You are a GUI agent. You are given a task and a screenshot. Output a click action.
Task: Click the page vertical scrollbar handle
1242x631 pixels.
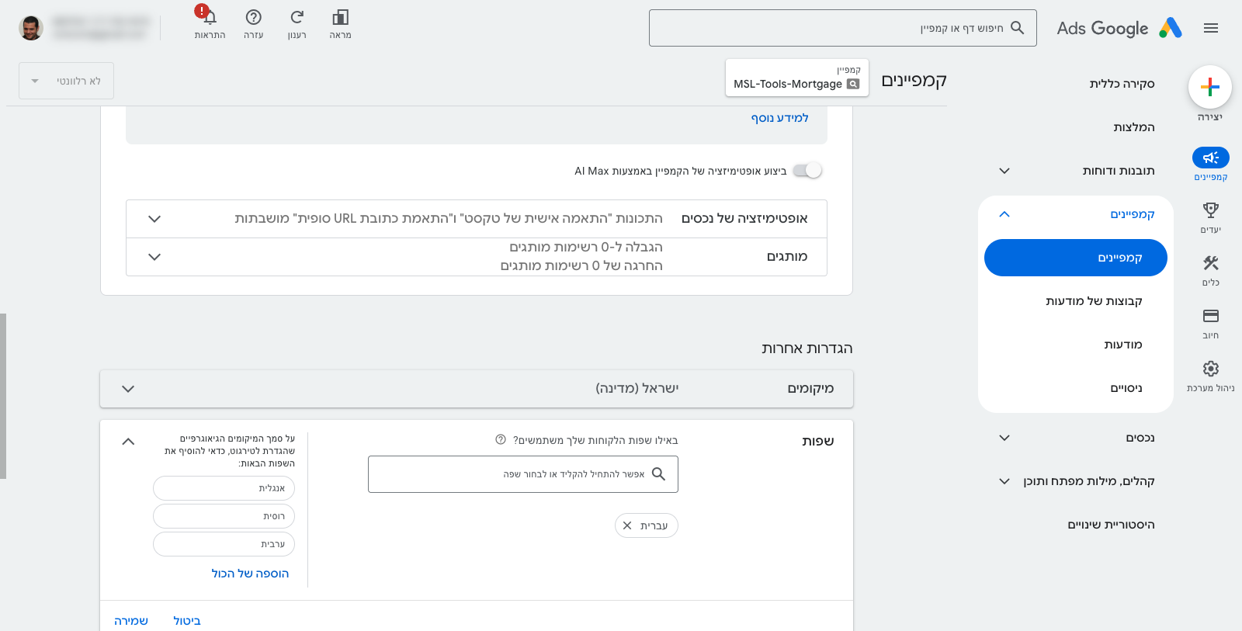pyautogui.click(x=3, y=396)
